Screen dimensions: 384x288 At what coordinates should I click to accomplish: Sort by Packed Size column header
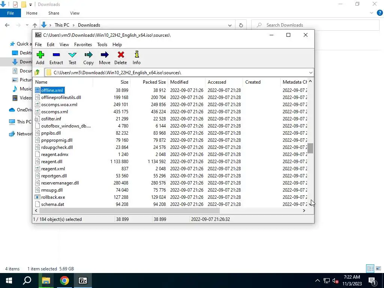(x=149, y=82)
